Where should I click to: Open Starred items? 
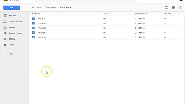tap(12, 39)
